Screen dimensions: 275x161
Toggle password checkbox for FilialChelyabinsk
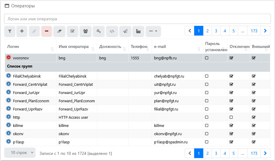pyautogui.click(x=207, y=76)
